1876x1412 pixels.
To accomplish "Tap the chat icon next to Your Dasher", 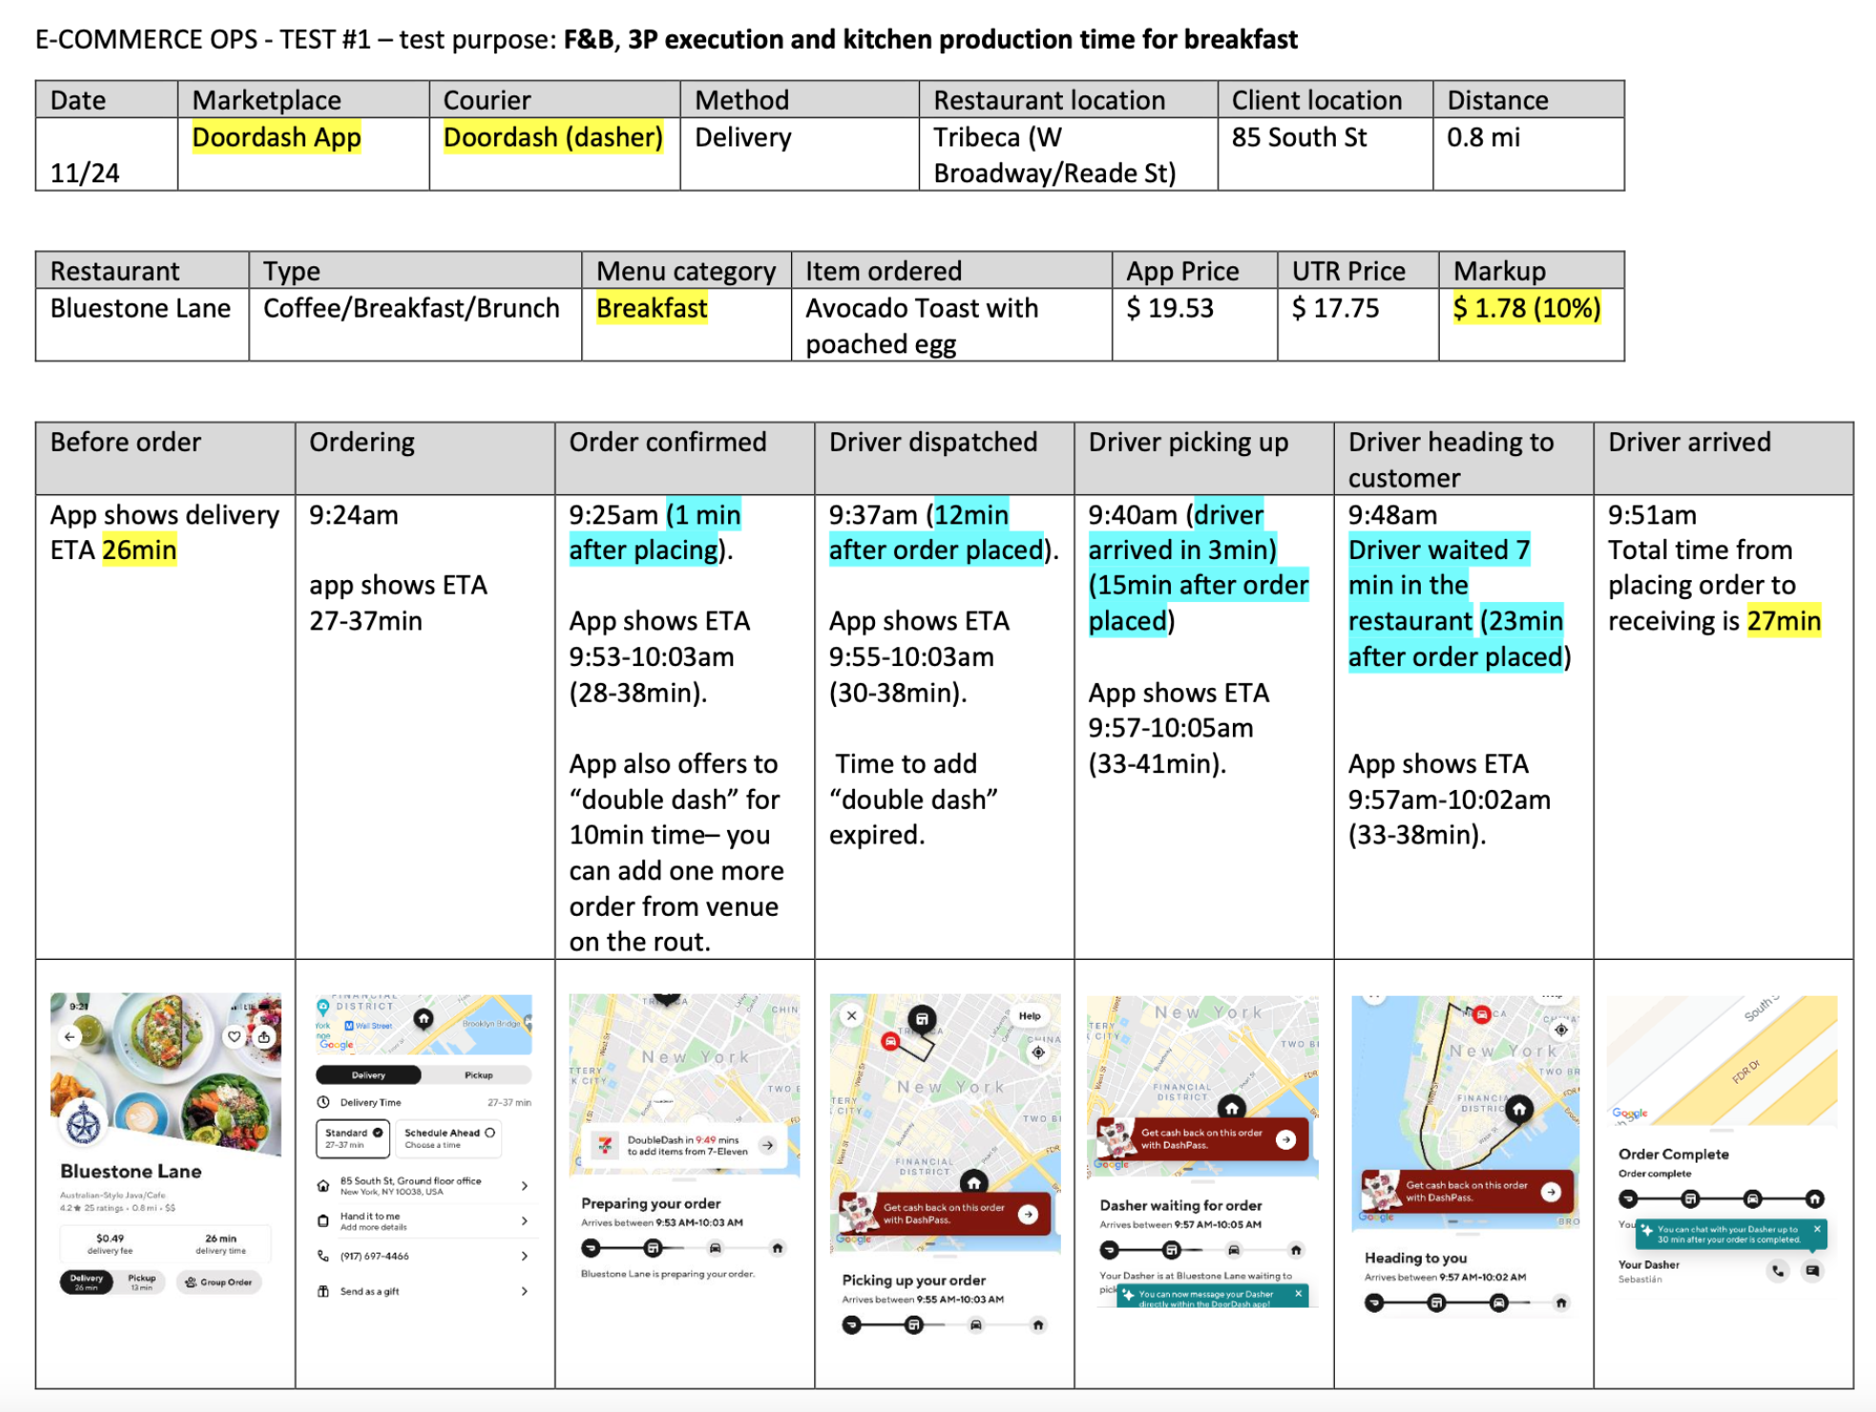I will 1813,1271.
